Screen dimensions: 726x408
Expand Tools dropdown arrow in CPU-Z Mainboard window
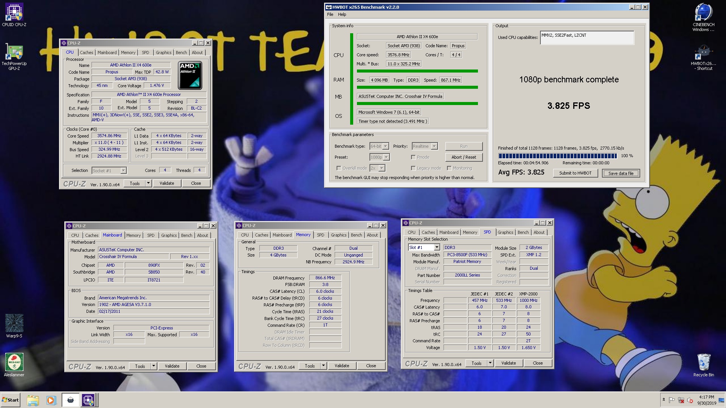154,366
